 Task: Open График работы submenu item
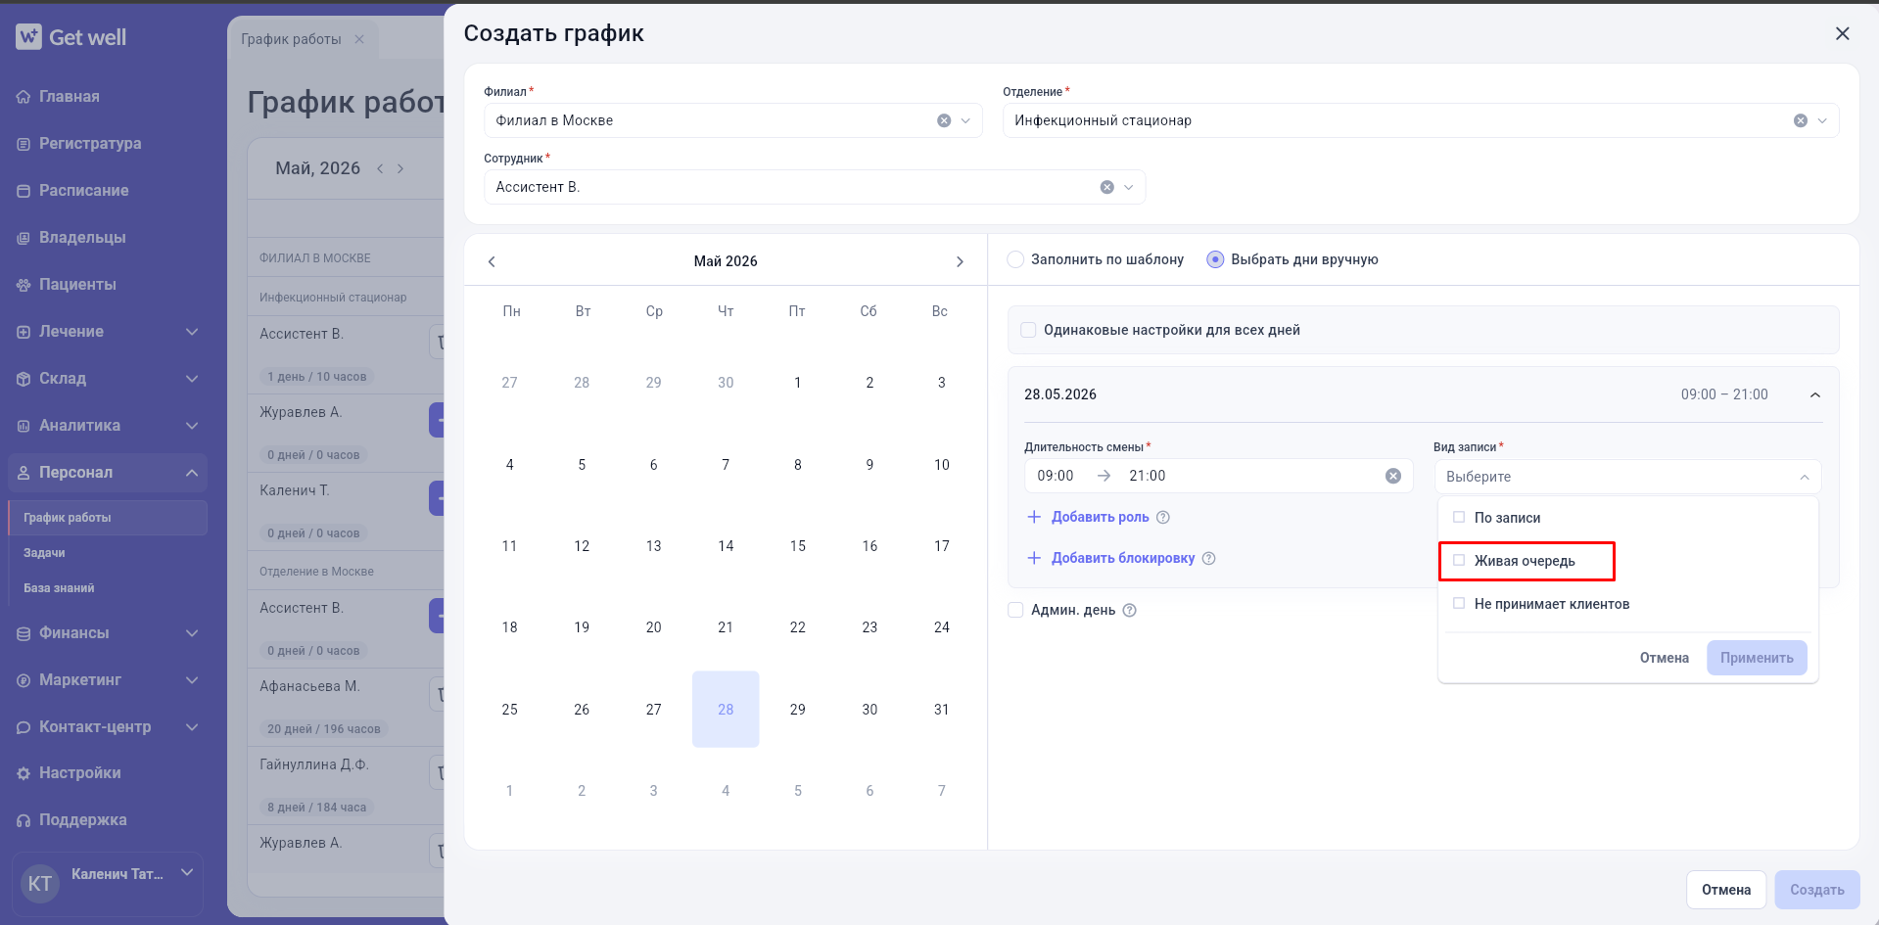[108, 518]
